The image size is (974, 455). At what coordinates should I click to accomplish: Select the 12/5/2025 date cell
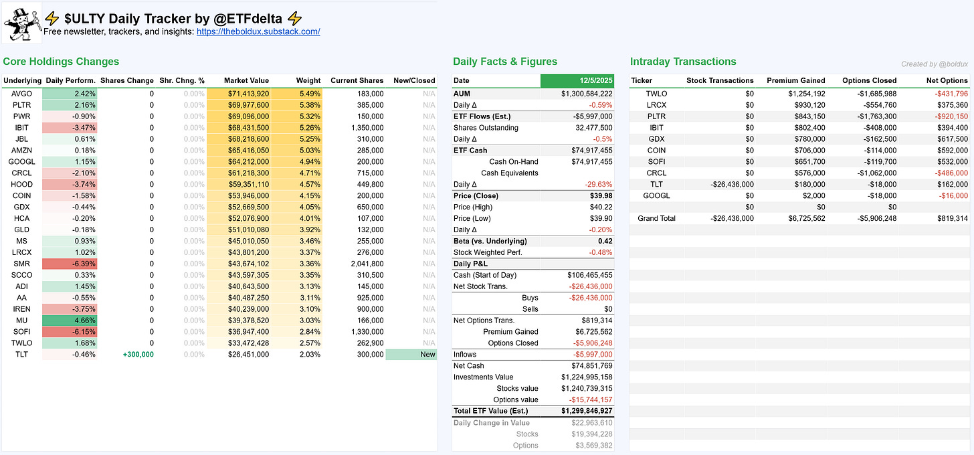(x=577, y=80)
